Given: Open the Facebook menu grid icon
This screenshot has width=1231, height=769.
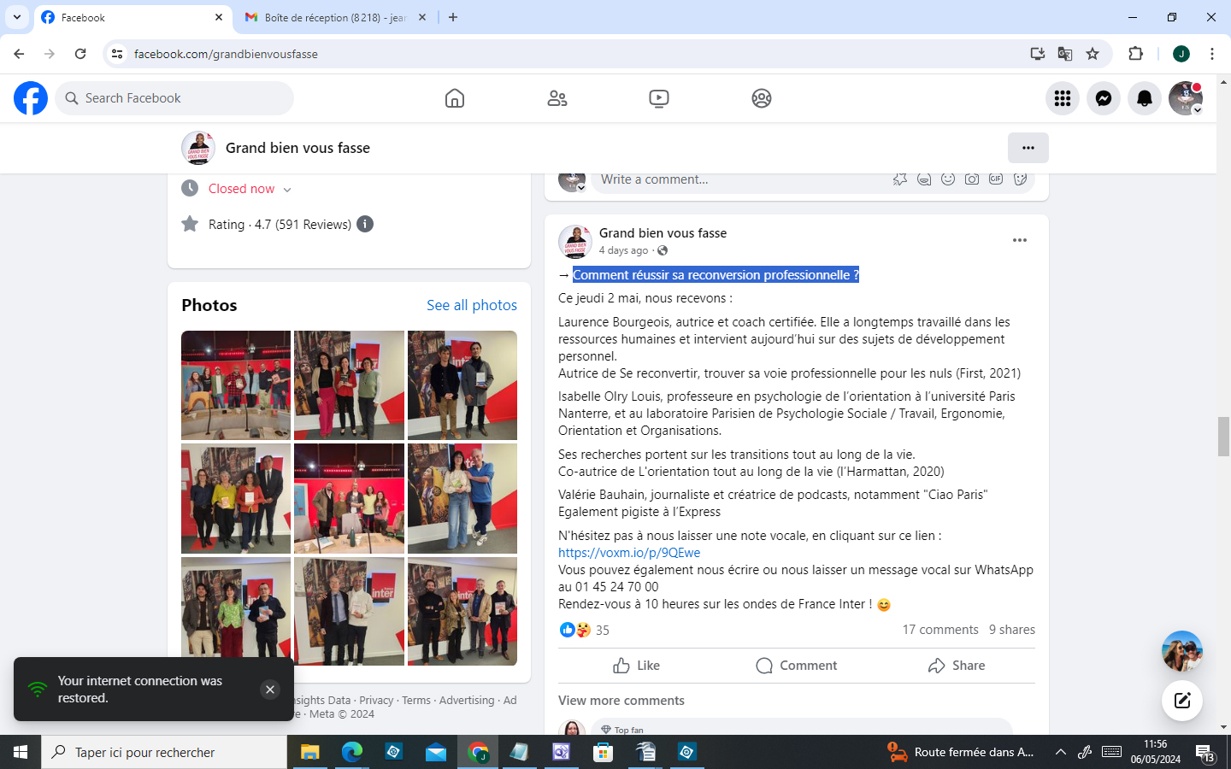Looking at the screenshot, I should pos(1063,98).
